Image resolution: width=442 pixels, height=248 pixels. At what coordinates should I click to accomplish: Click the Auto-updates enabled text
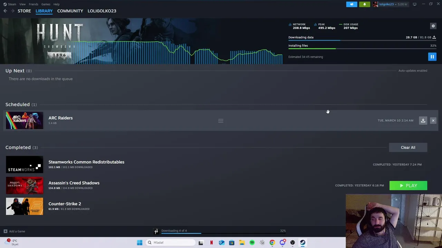coord(413,71)
